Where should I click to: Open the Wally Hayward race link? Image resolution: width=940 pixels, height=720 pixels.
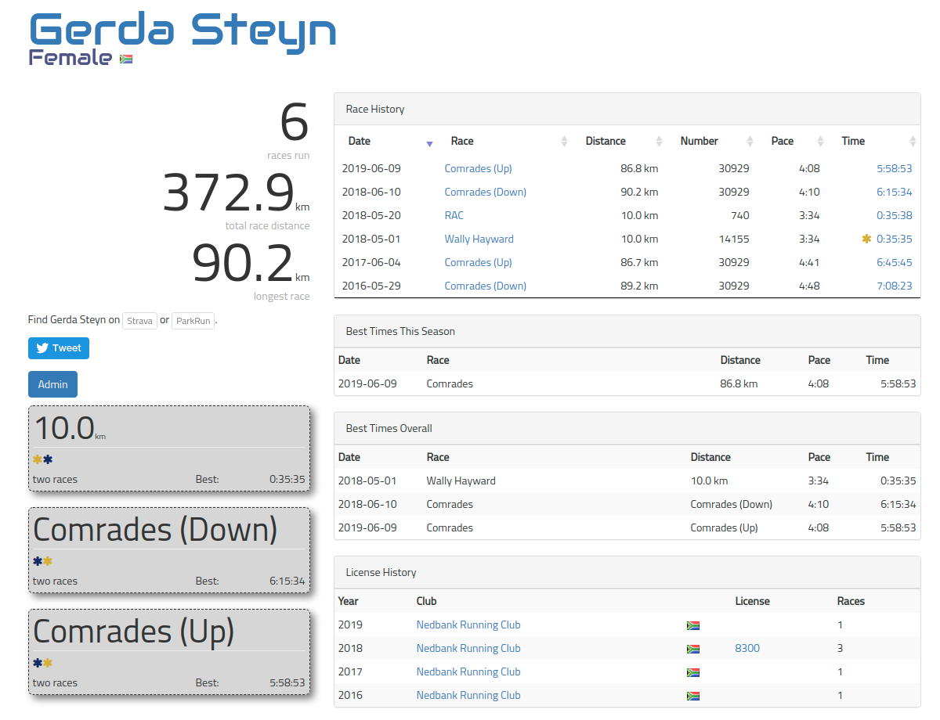479,239
